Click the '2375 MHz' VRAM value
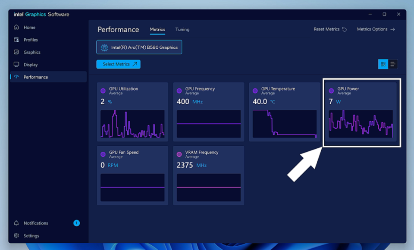 coord(191,165)
